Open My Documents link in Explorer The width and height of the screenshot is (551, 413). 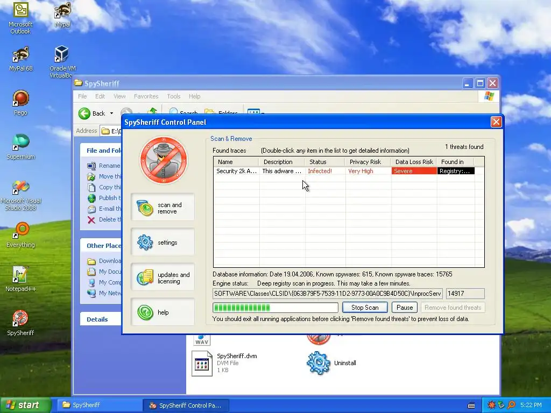104,272
